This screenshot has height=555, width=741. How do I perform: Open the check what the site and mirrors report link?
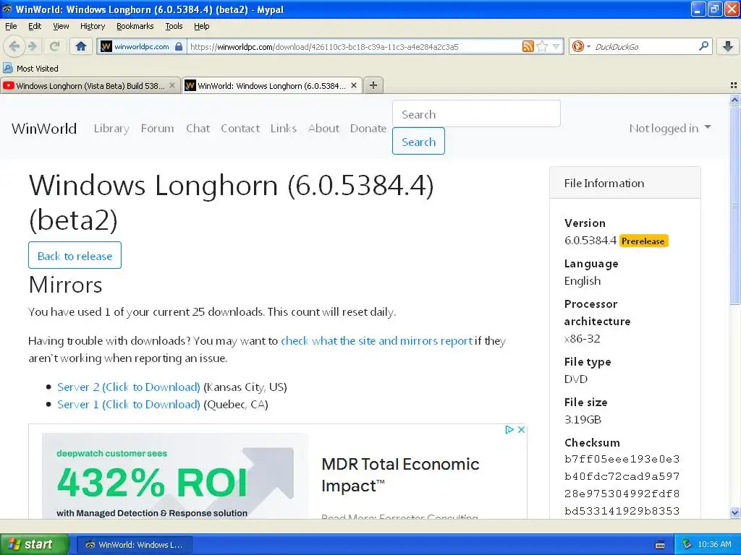coord(376,341)
